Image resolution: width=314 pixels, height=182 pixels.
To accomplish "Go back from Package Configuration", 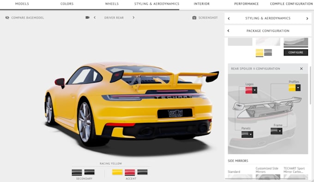I will click(228, 30).
